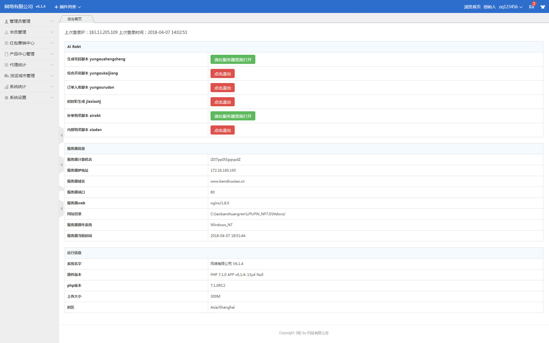Open the 插件列表 plugin list menu
Screen dimensions: 549x343
coord(68,7)
